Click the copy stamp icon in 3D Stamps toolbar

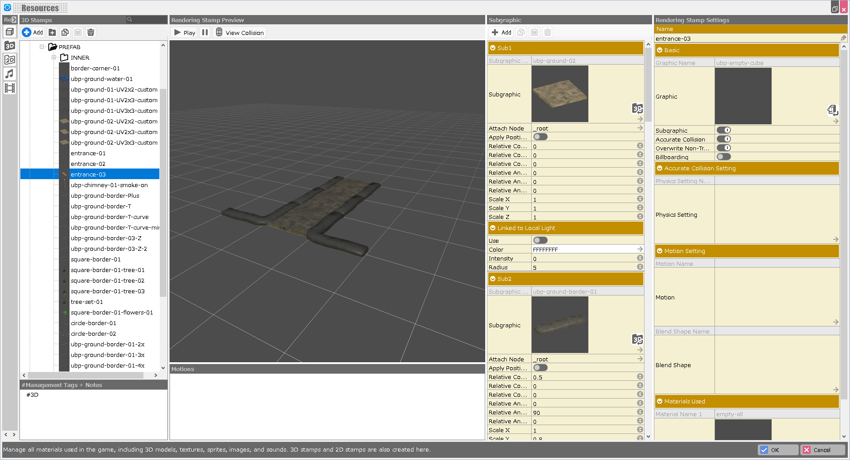(x=65, y=32)
